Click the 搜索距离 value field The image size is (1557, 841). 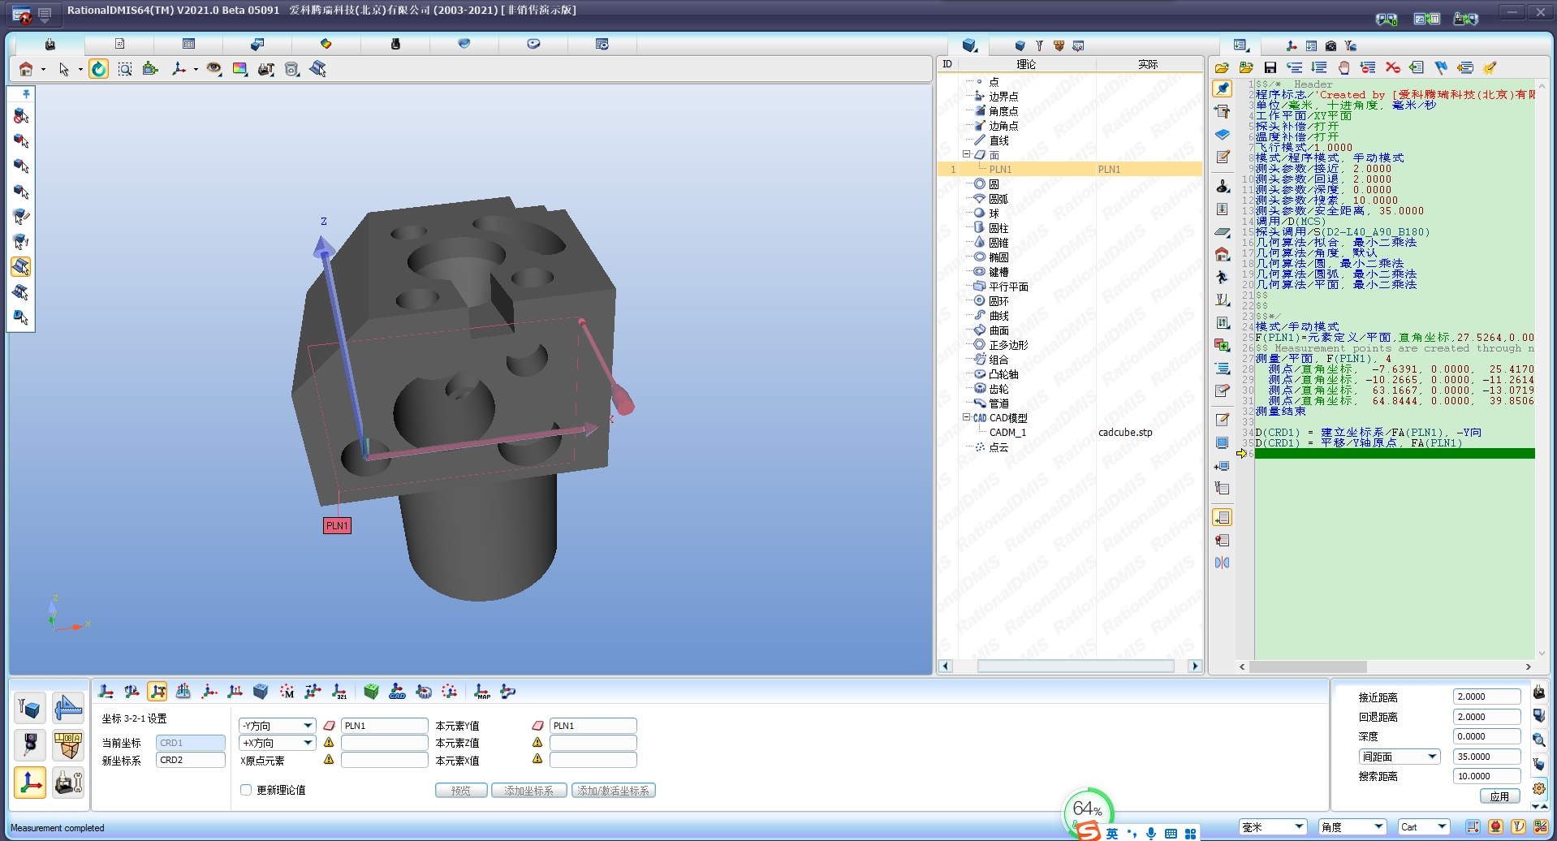[1486, 776]
